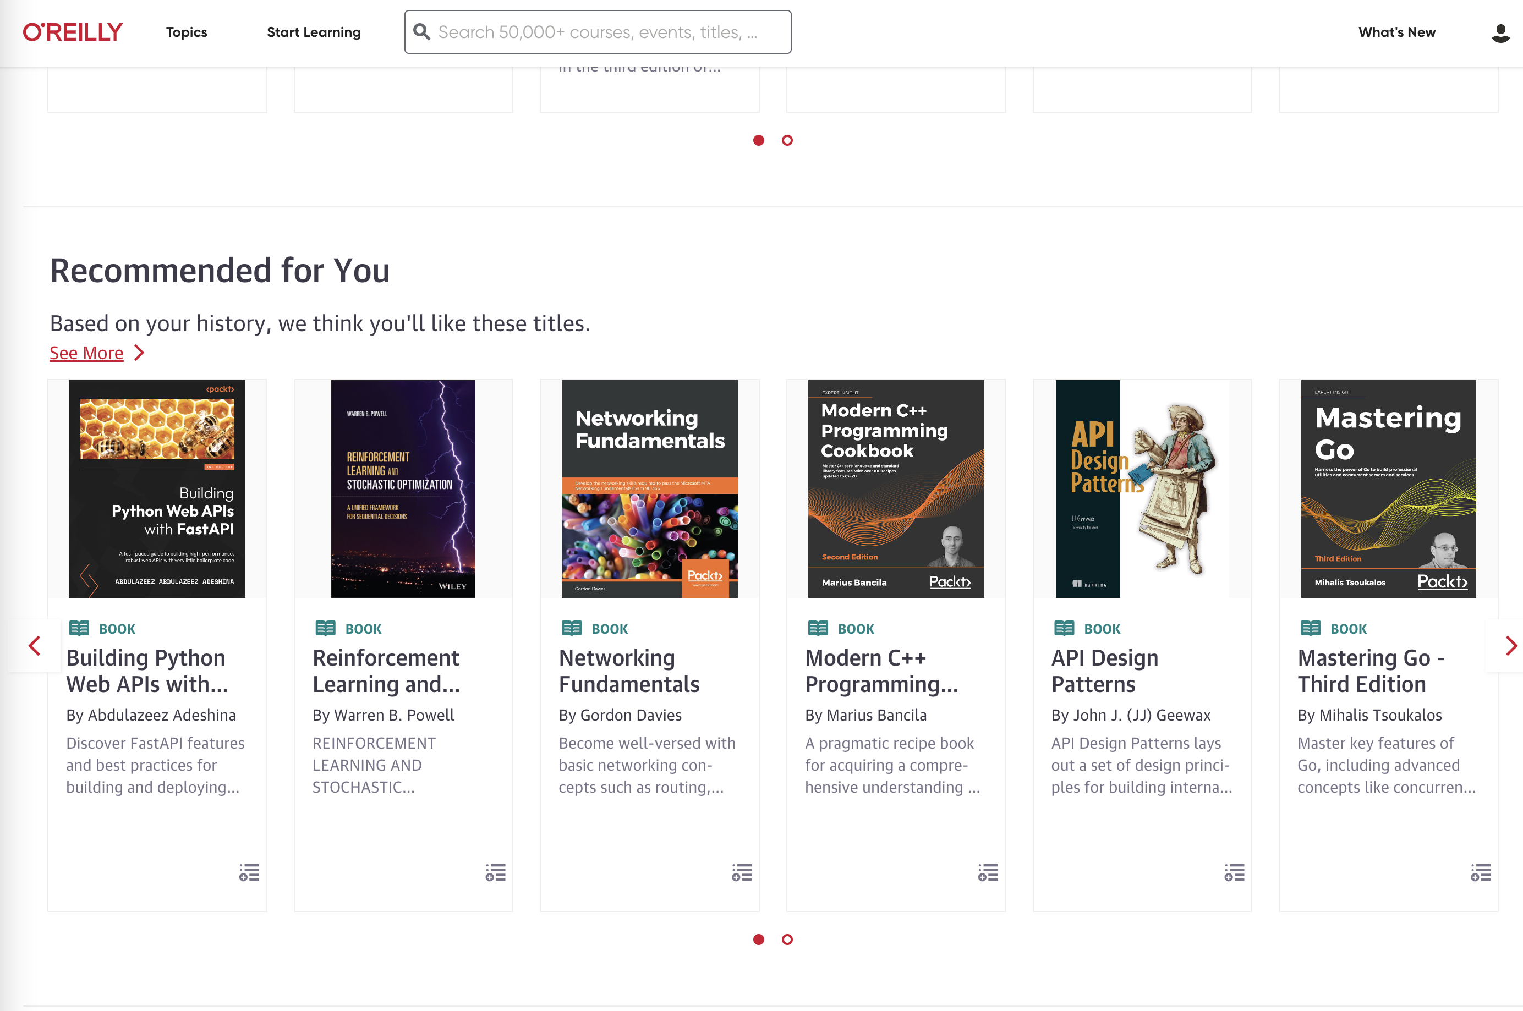
Task: Select second page dot under Recommended carousel
Action: pos(787,939)
